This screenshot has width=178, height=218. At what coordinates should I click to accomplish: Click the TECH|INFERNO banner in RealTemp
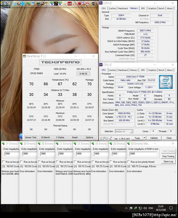[x=60, y=62]
